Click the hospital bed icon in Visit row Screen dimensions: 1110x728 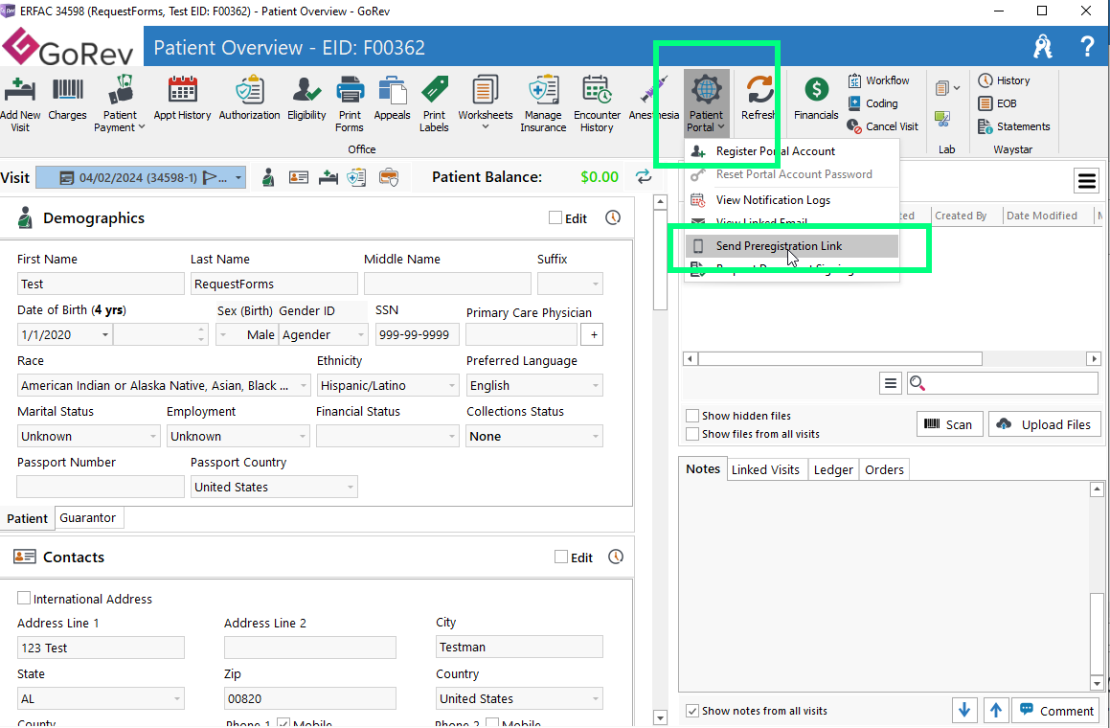point(328,177)
